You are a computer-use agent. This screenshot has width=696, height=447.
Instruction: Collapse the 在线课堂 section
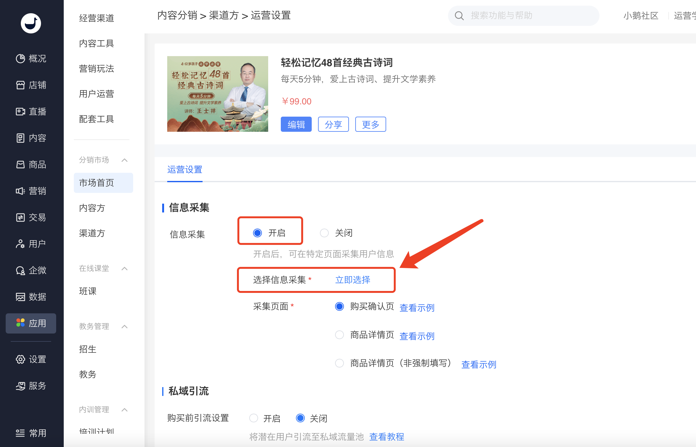click(125, 269)
